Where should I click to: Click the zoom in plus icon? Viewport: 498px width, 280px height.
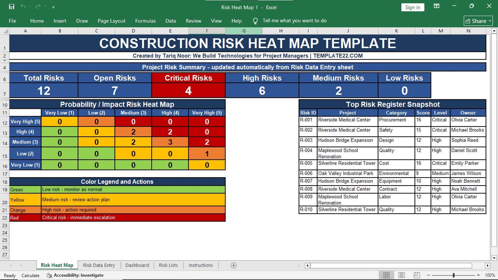pyautogui.click(x=478, y=275)
